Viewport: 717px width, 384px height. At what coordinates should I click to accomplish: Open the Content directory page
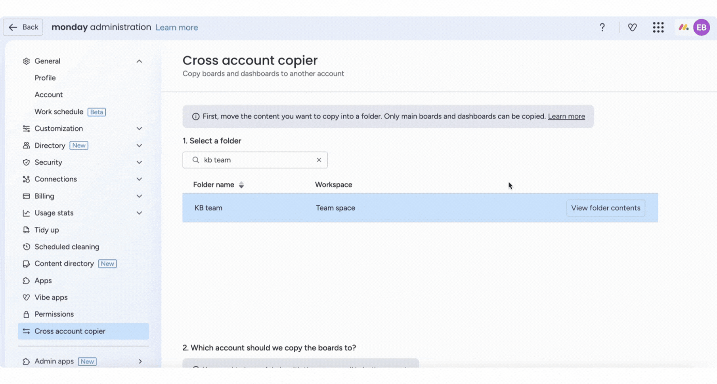pyautogui.click(x=64, y=264)
